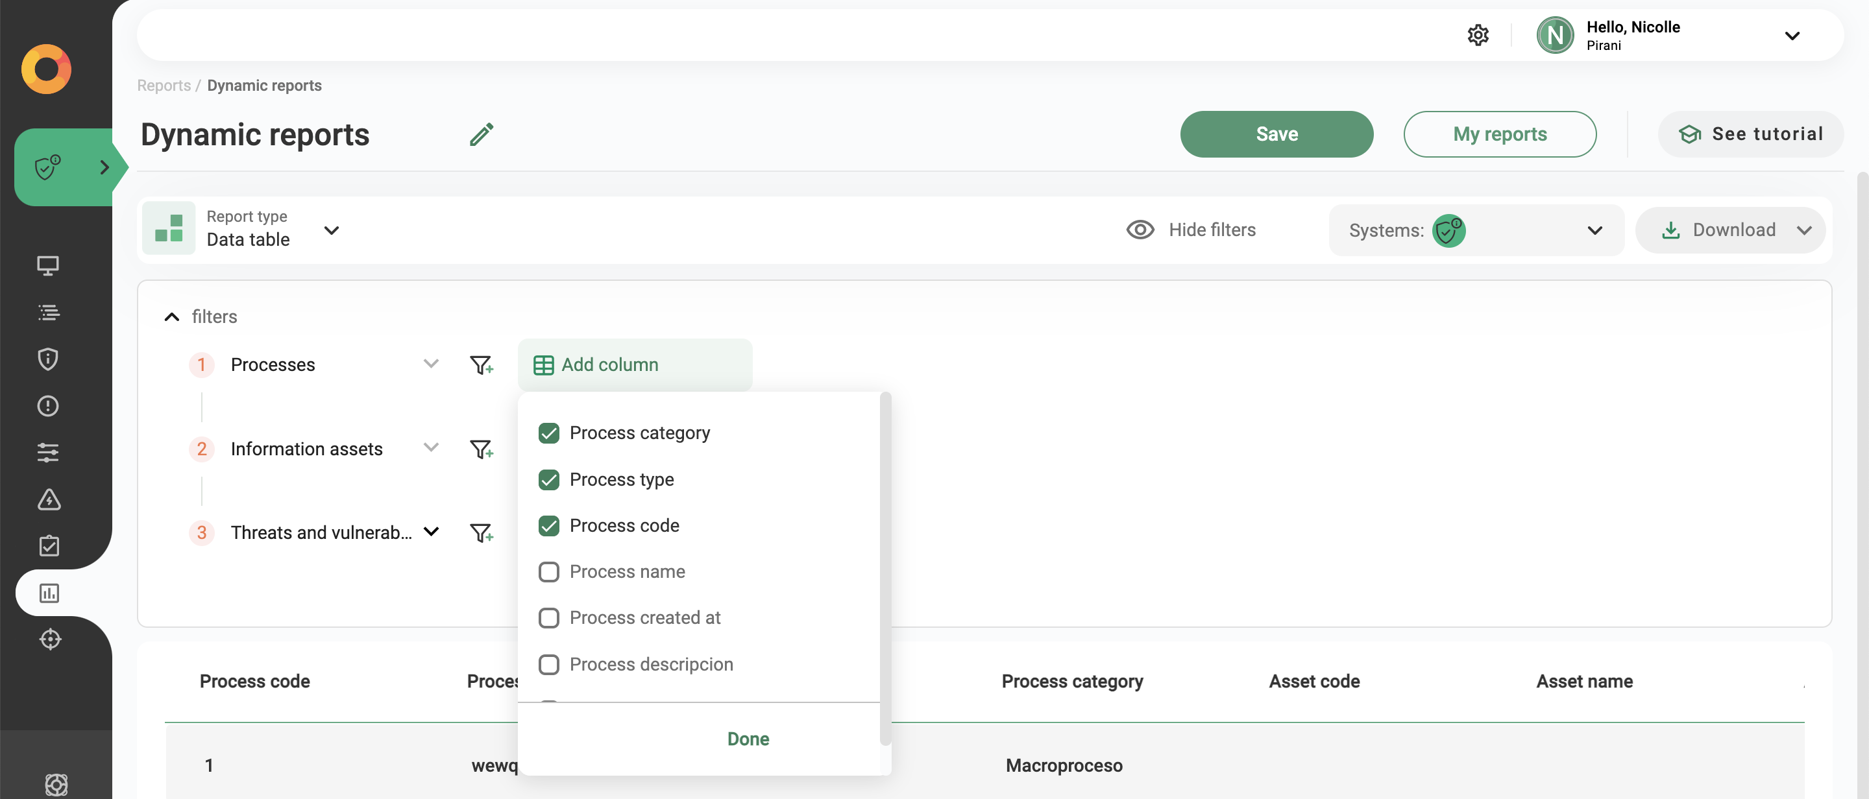This screenshot has height=799, width=1869.
Task: Expand the Report type dropdown
Action: point(331,230)
